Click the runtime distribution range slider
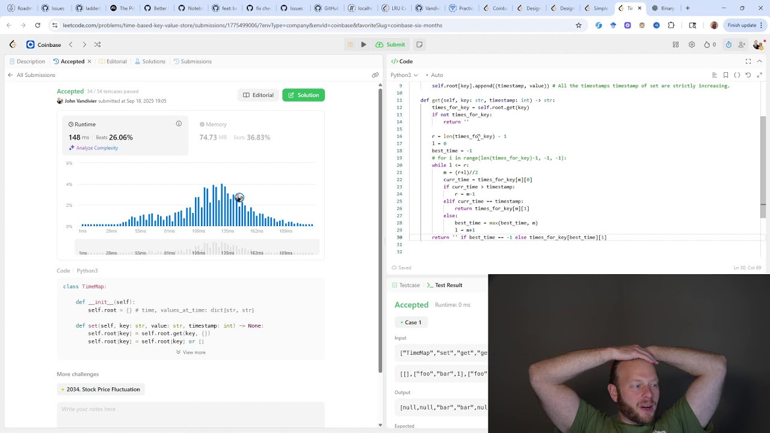770x433 pixels. tap(197, 247)
